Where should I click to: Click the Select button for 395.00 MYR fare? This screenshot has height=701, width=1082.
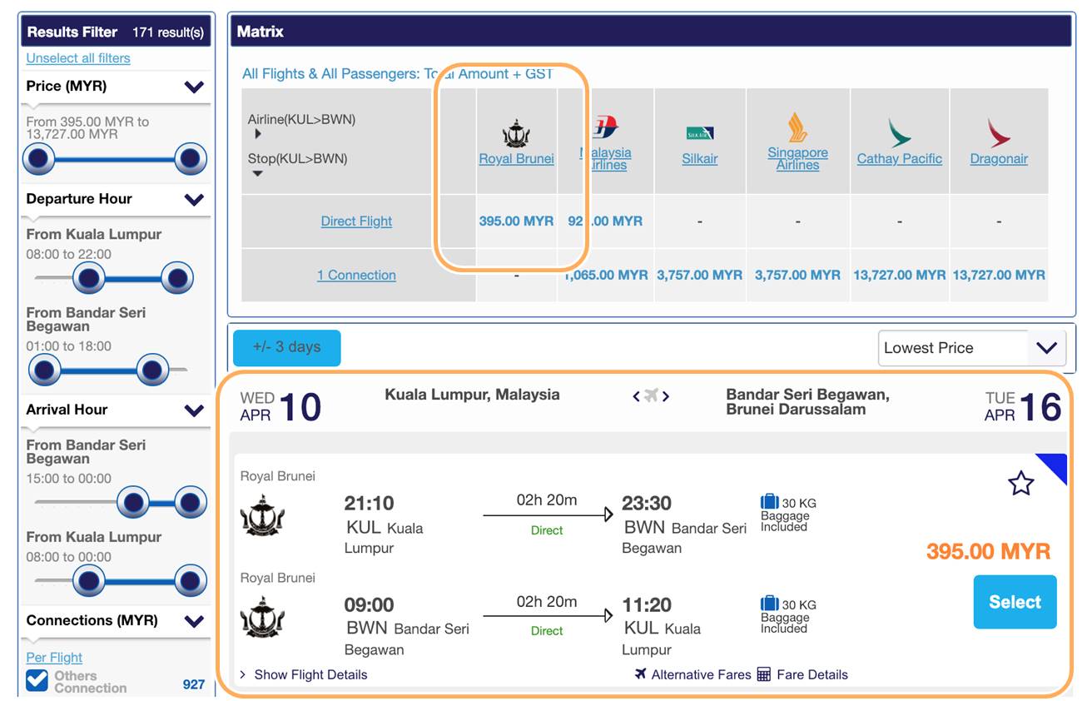(x=1015, y=602)
